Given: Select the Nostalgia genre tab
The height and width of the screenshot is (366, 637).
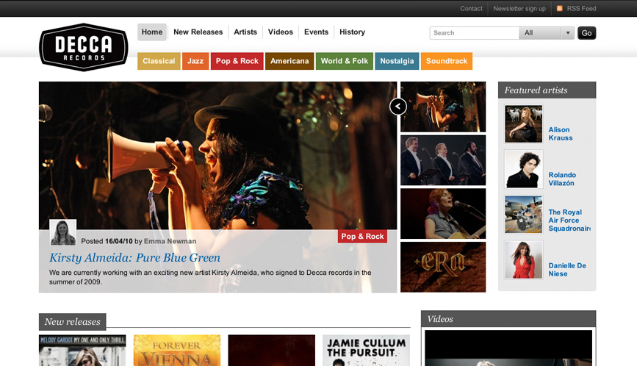Looking at the screenshot, I should [x=397, y=61].
